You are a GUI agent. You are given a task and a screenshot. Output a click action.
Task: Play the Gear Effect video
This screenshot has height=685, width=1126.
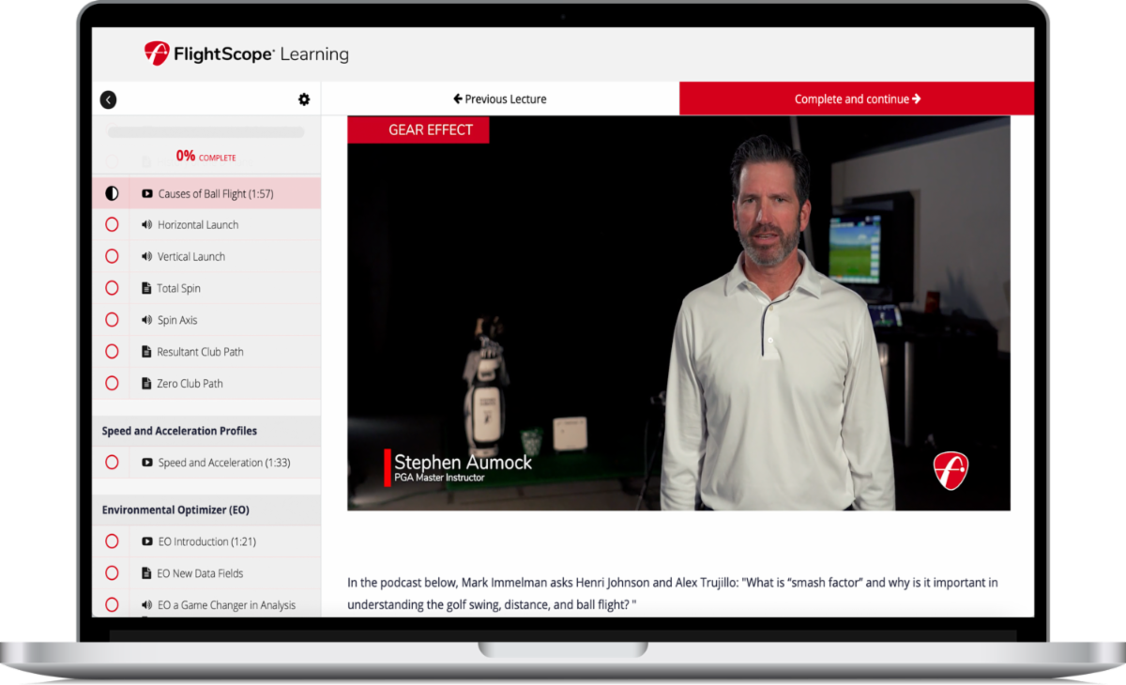678,313
